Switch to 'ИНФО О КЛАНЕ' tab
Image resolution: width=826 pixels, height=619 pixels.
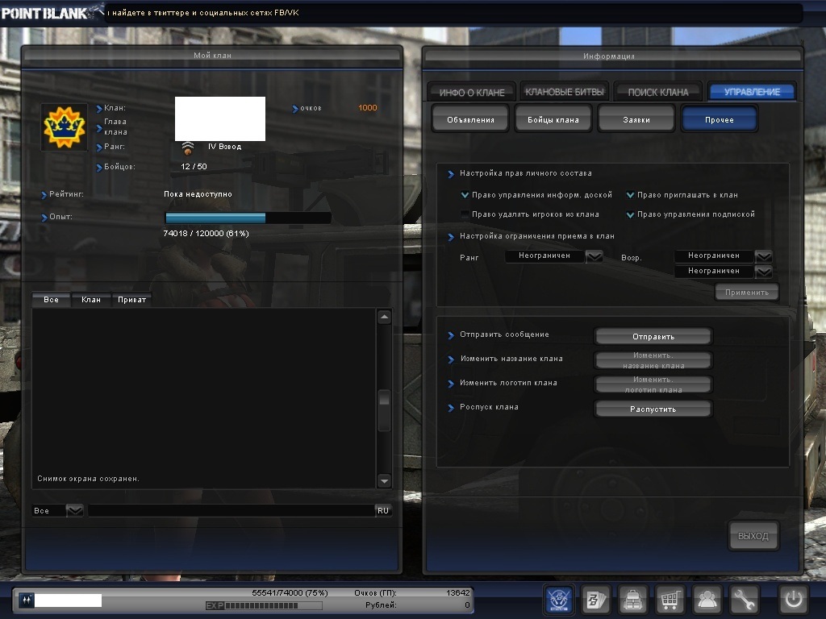point(472,92)
